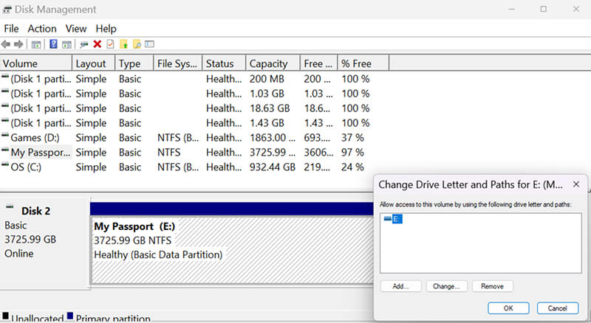Sort by Type column header

(x=134, y=63)
